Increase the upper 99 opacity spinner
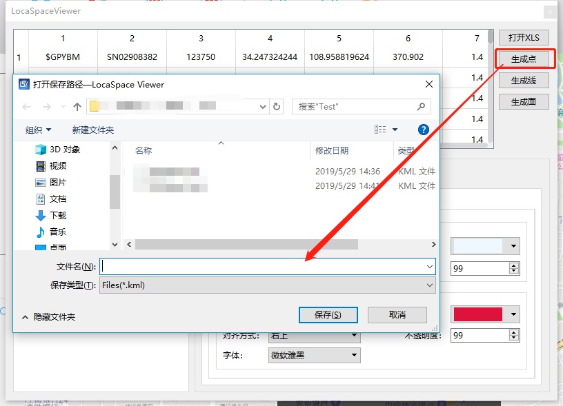Viewport: 563px width, 406px height. coord(514,265)
